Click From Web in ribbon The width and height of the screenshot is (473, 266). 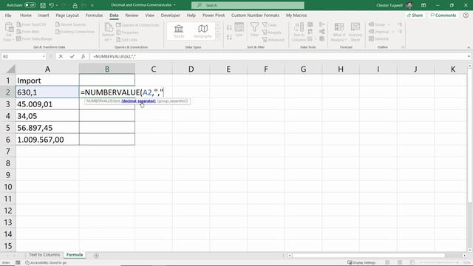point(28,32)
